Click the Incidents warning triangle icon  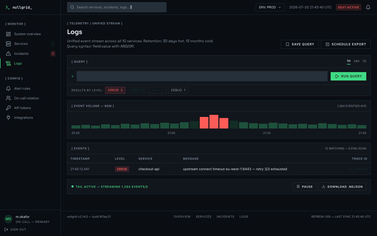click(8, 53)
